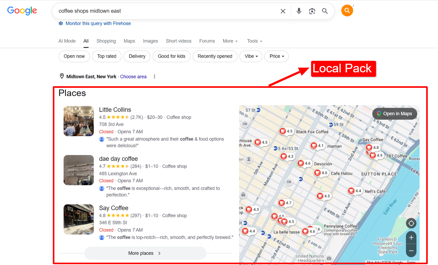Click Choose area link
This screenshot has height=265, width=438.
(133, 77)
